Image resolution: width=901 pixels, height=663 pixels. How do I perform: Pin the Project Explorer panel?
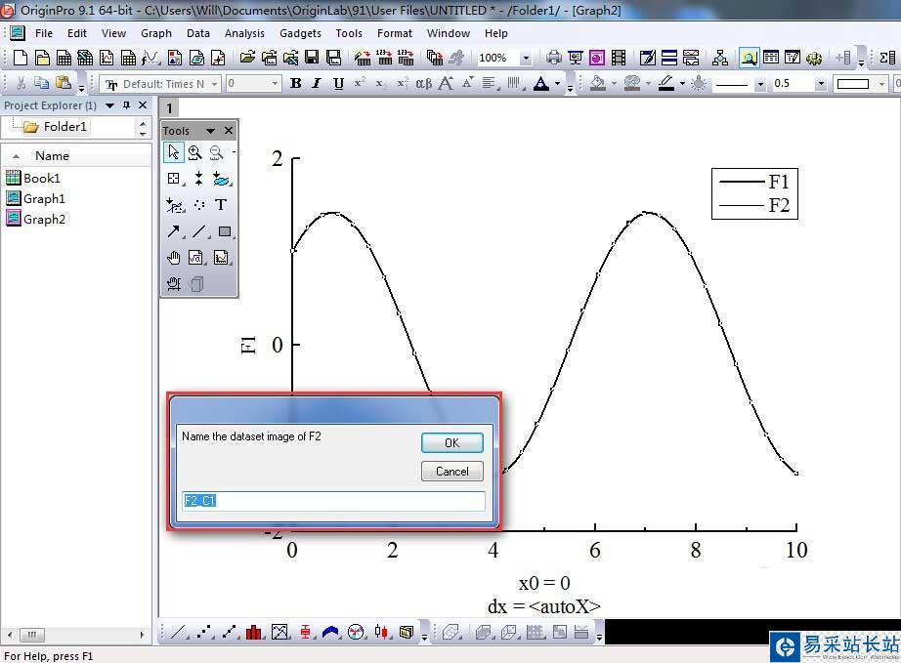click(126, 105)
